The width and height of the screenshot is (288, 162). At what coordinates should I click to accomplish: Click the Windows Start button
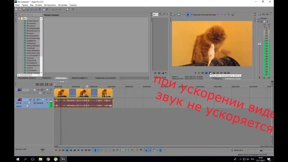18,159
